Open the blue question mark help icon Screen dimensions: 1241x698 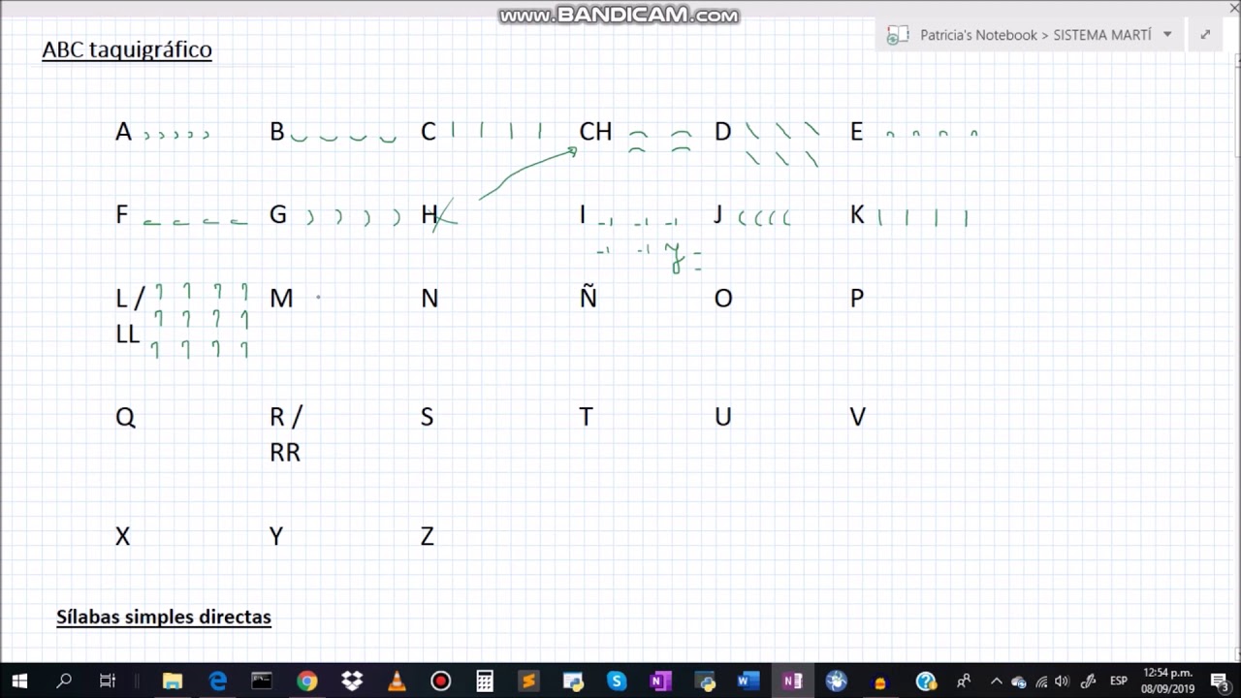(x=926, y=682)
